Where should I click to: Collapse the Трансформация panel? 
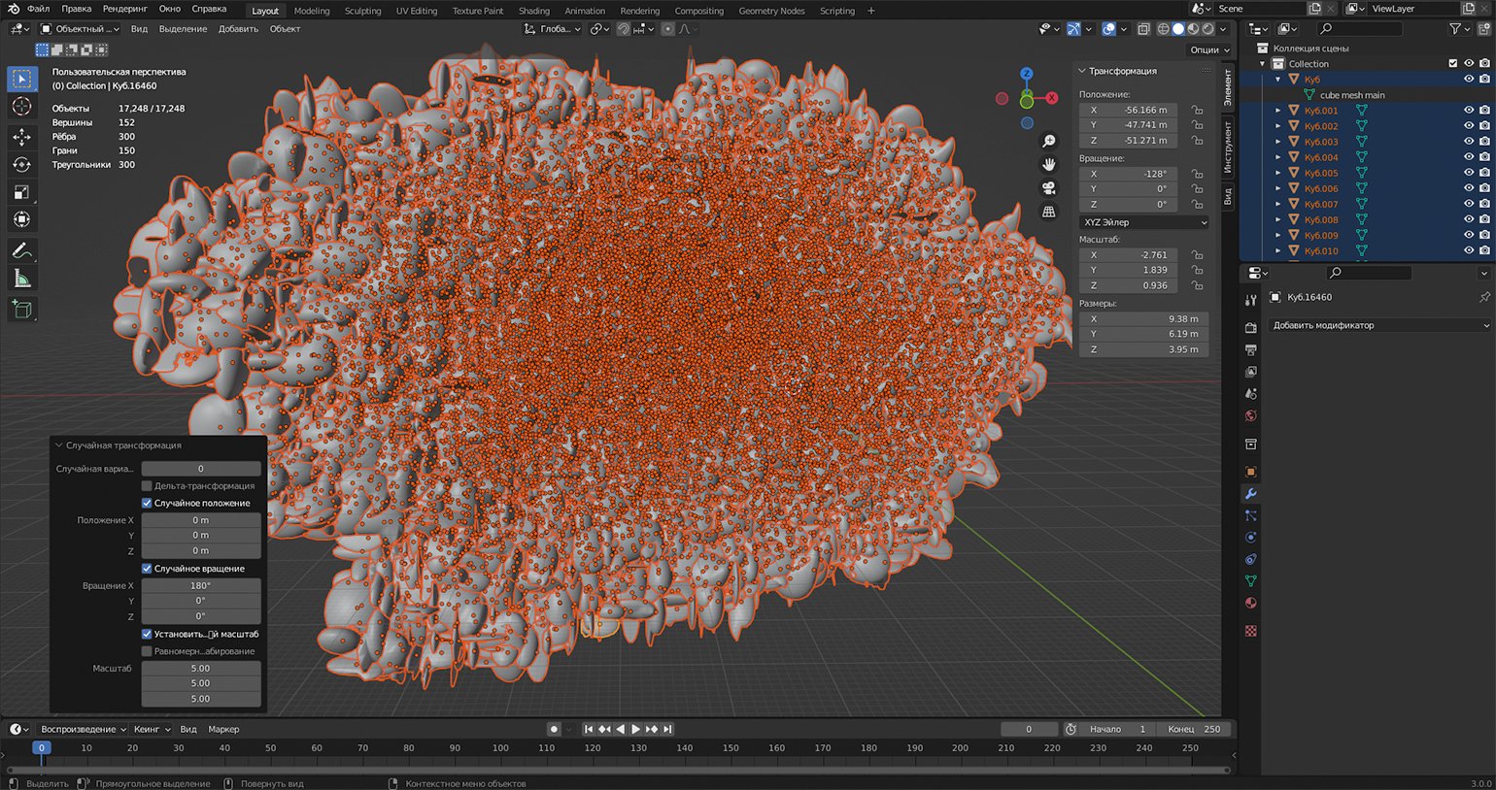pyautogui.click(x=1082, y=71)
